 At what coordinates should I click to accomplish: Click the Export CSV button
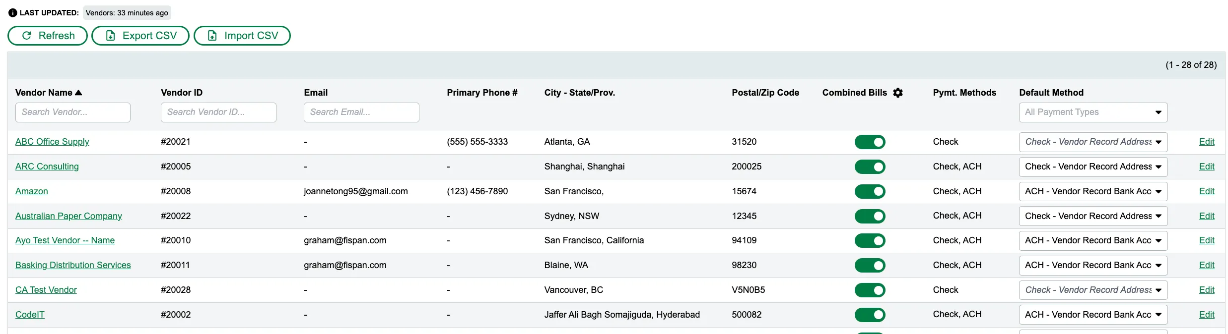[x=140, y=36]
